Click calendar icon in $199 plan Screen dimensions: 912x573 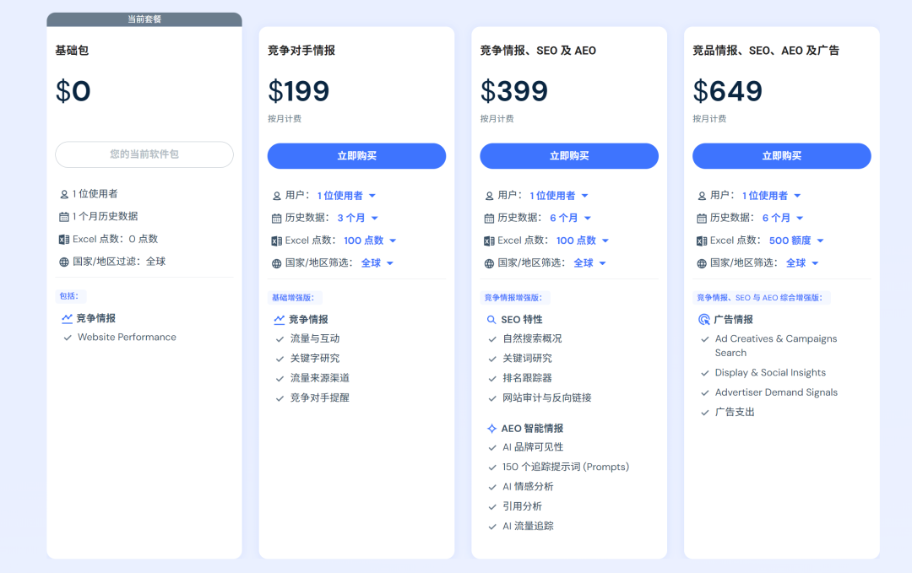(277, 219)
